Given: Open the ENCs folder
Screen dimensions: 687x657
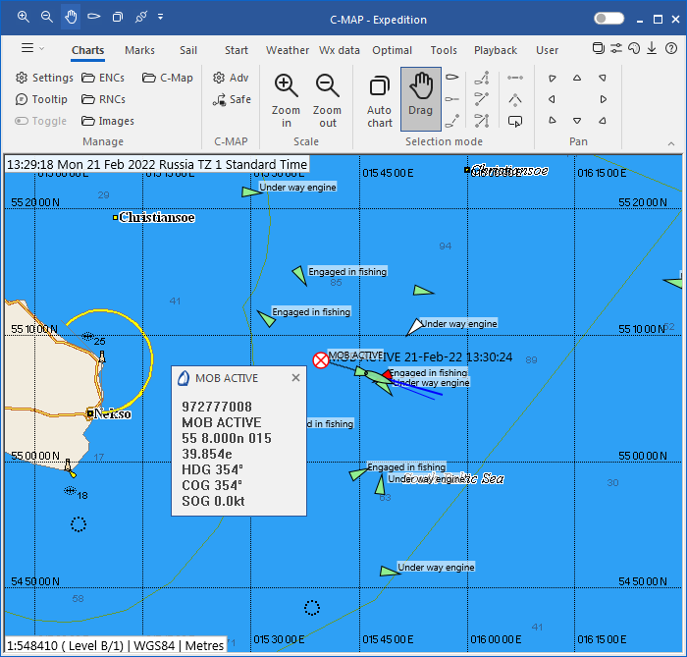Looking at the screenshot, I should click(x=103, y=78).
